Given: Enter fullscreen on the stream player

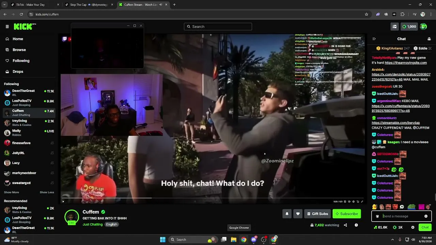Looking at the screenshot, I should pos(362,201).
